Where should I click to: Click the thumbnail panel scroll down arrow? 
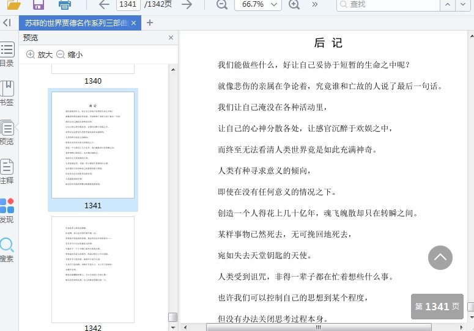[173, 327]
